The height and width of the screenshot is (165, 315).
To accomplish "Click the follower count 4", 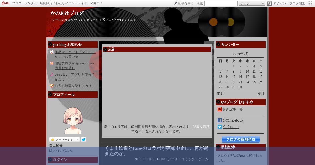I will 77,140.
